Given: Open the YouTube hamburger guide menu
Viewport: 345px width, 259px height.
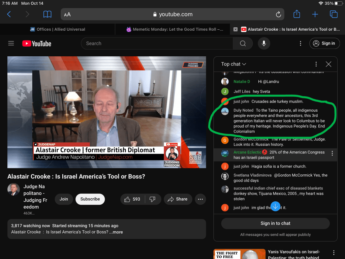Looking at the screenshot, I should coord(11,43).
